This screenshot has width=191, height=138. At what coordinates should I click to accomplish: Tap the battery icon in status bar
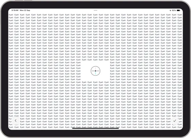point(178,10)
